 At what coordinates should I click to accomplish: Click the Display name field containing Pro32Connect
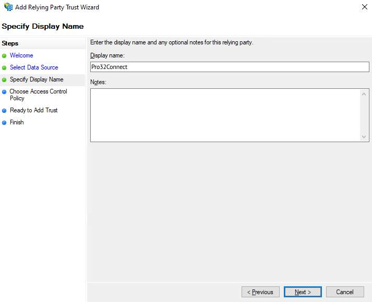point(229,67)
